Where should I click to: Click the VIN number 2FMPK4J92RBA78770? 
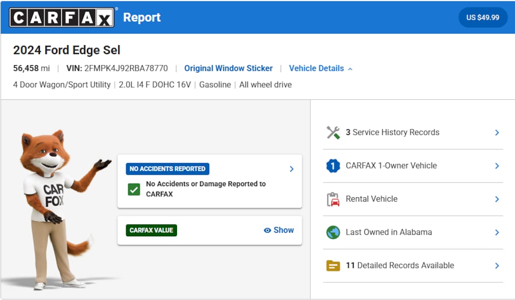tap(126, 68)
